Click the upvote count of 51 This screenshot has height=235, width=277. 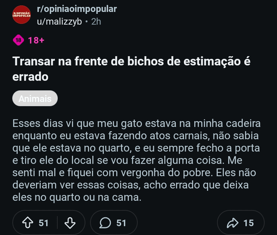(44, 223)
